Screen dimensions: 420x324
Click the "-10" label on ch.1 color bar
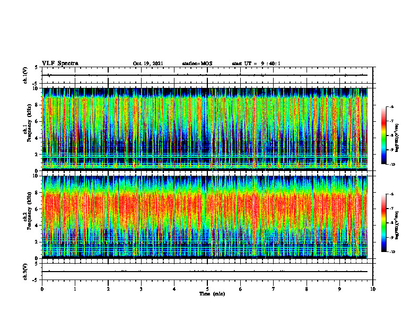[x=392, y=165]
